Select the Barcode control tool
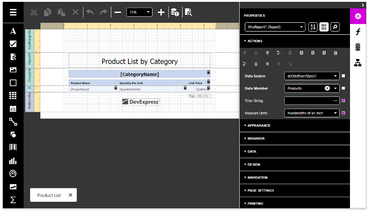This screenshot has width=369, height=212. coord(13,148)
